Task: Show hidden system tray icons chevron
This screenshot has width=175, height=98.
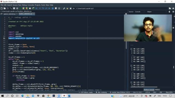Action: (x=137, y=96)
